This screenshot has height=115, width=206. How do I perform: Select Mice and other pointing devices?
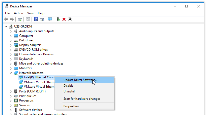[x=41, y=63]
